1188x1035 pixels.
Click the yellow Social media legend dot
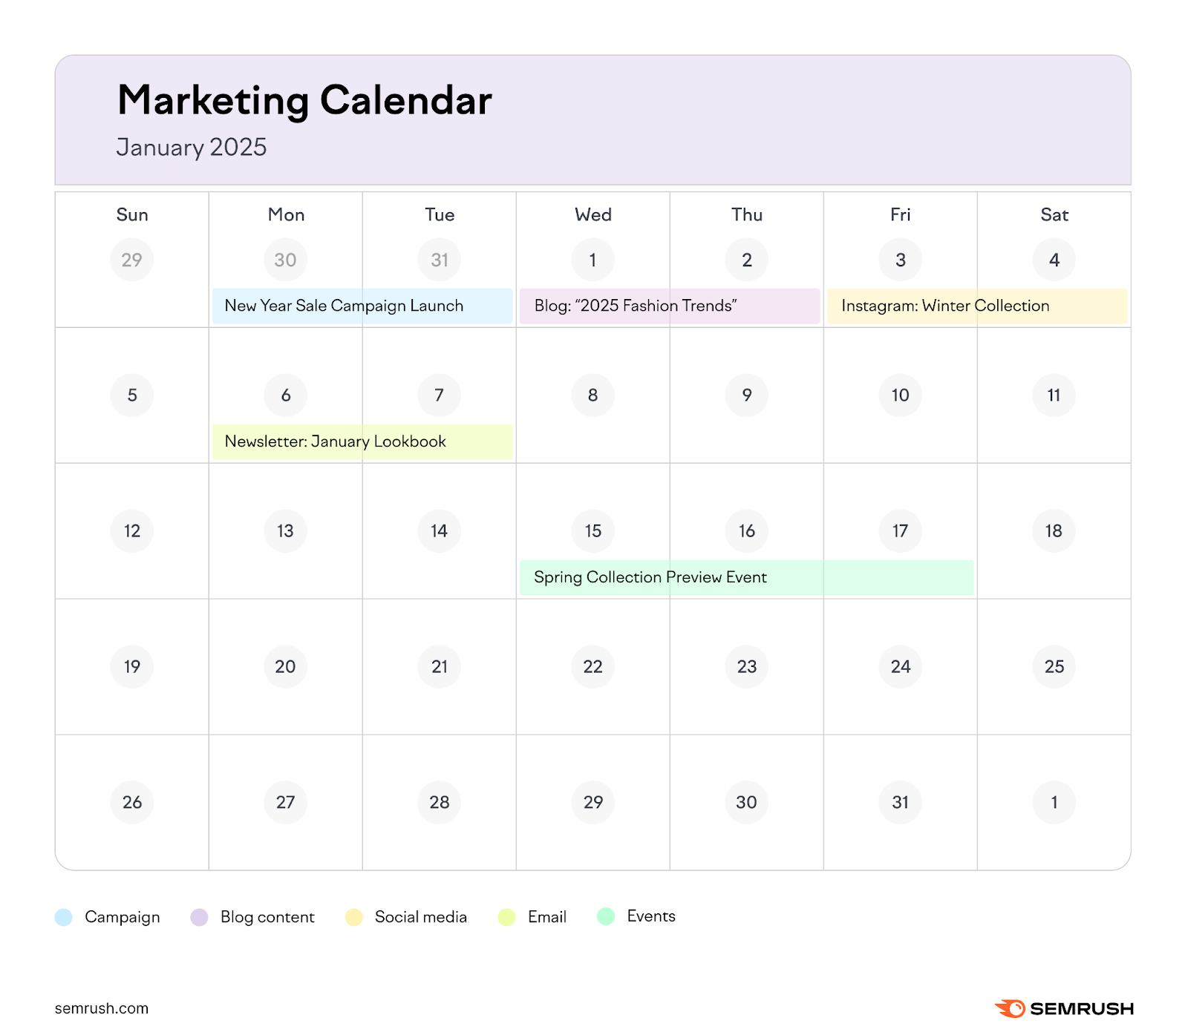coord(354,917)
